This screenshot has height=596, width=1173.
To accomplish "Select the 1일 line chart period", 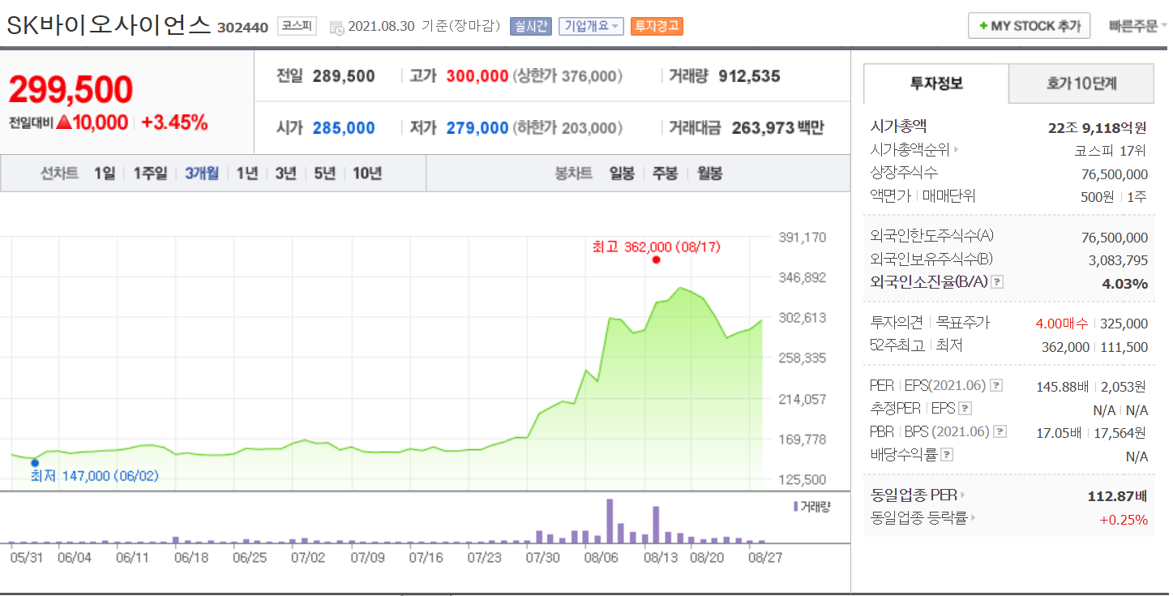I will coord(105,173).
